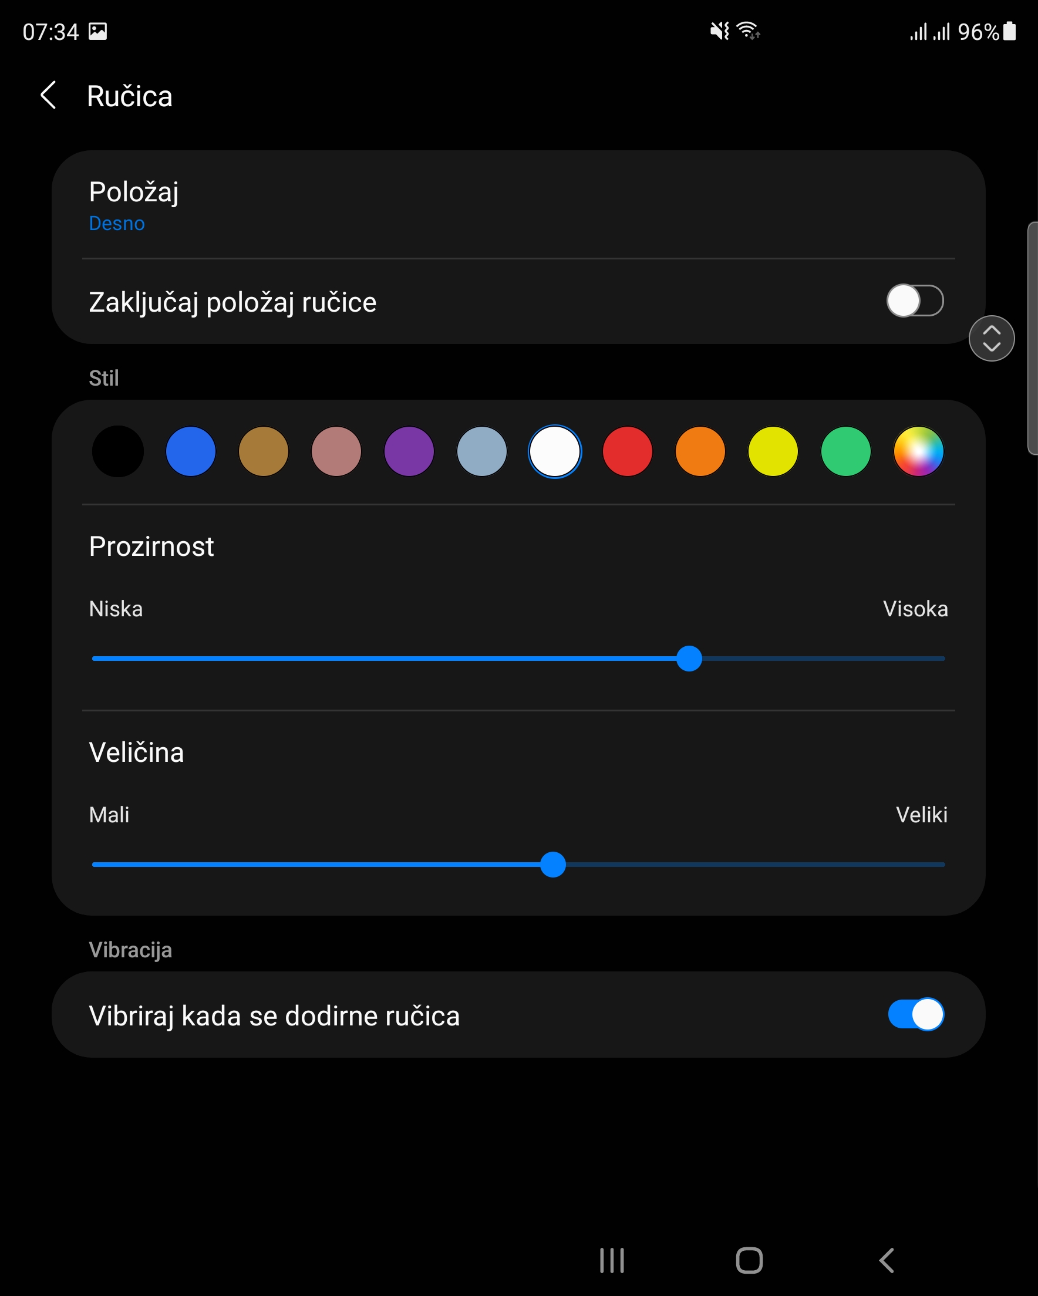
Task: Enable Zaključaj položaj ručice toggle
Action: (915, 301)
